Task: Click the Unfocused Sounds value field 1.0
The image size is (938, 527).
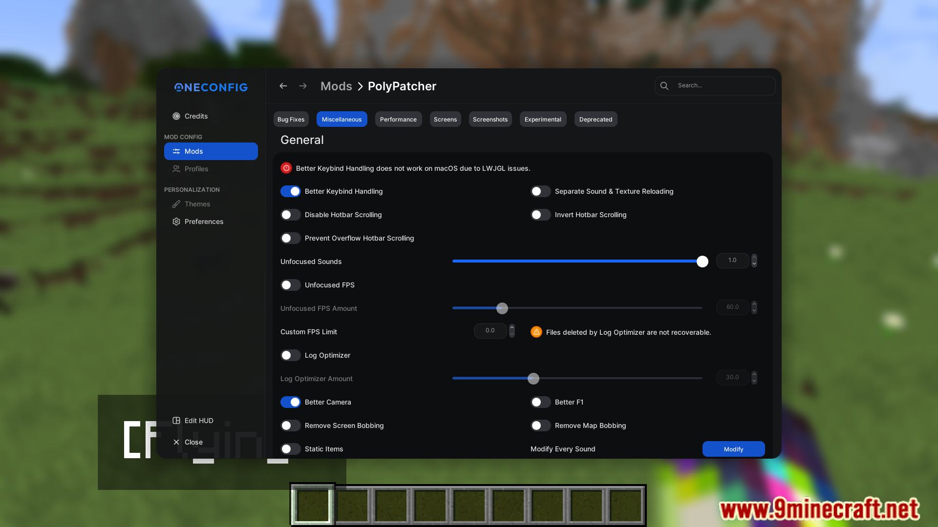Action: click(733, 261)
